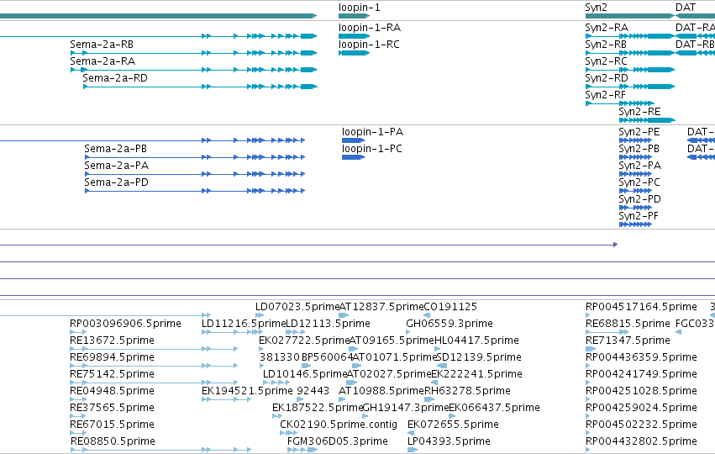The height and width of the screenshot is (454, 715).
Task: Click RE68815.5prime label
Action: pos(628,324)
